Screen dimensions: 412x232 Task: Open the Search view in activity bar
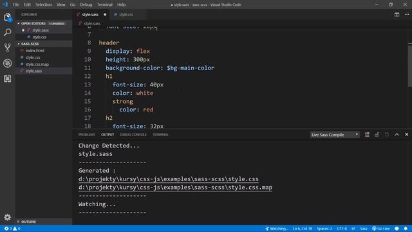[x=7, y=32]
